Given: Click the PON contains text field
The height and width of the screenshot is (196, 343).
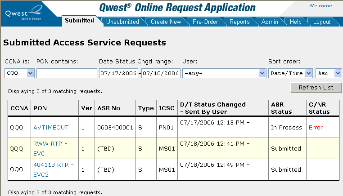Looking at the screenshot, I should click(67, 73).
